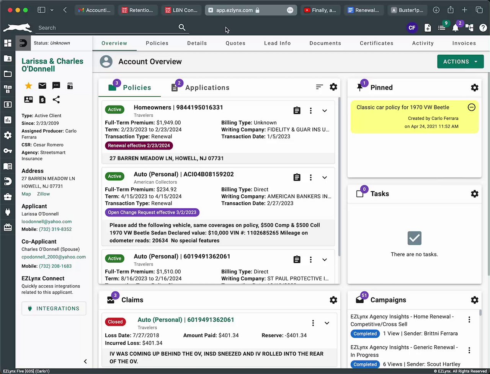490x374 pixels.
Task: Open three-dot menu on closed Auto claim
Action: pyautogui.click(x=313, y=323)
